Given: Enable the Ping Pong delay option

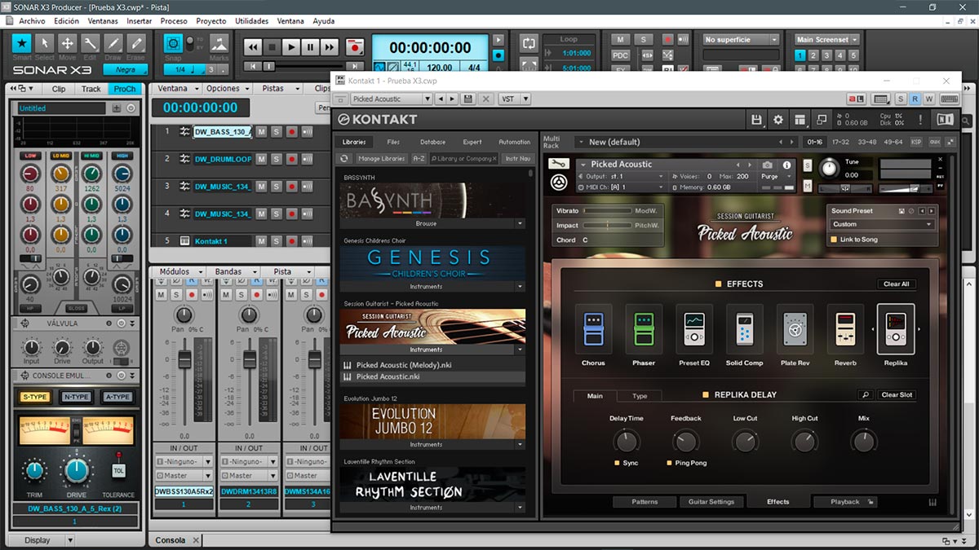Looking at the screenshot, I should click(x=669, y=463).
